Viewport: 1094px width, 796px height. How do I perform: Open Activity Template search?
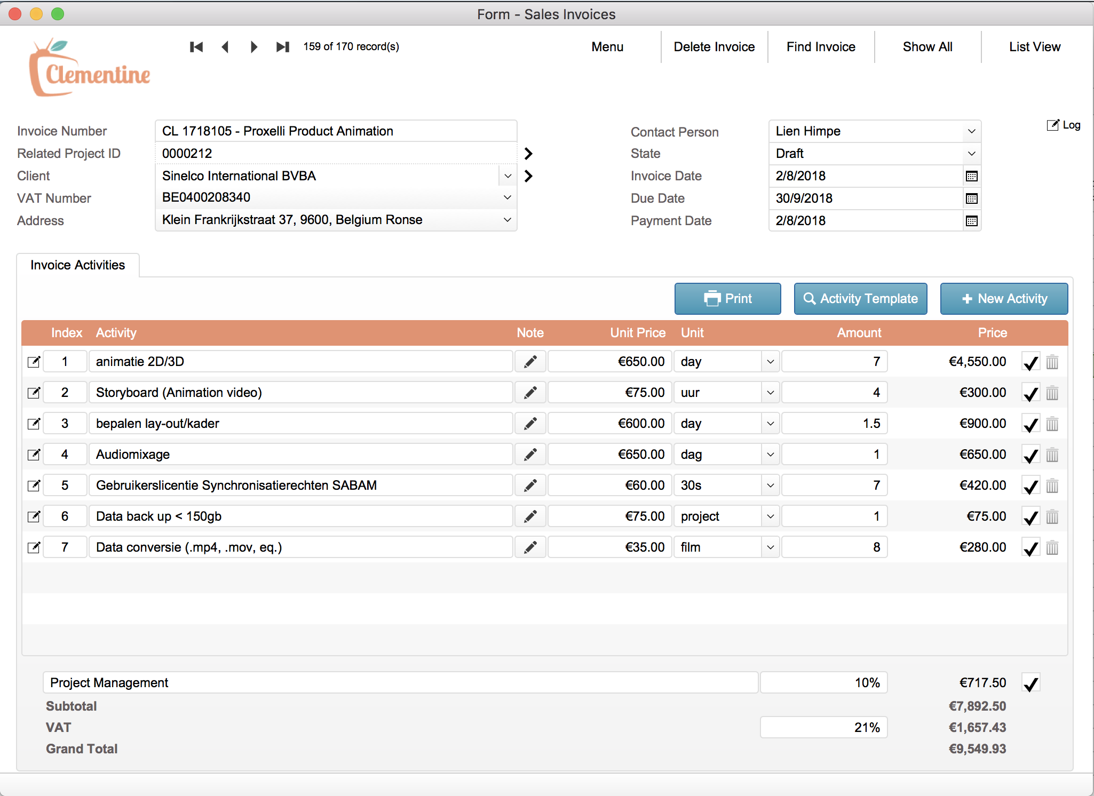[861, 299]
